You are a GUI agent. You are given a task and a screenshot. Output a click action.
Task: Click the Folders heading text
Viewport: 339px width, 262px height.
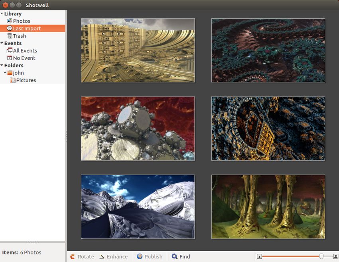point(14,65)
